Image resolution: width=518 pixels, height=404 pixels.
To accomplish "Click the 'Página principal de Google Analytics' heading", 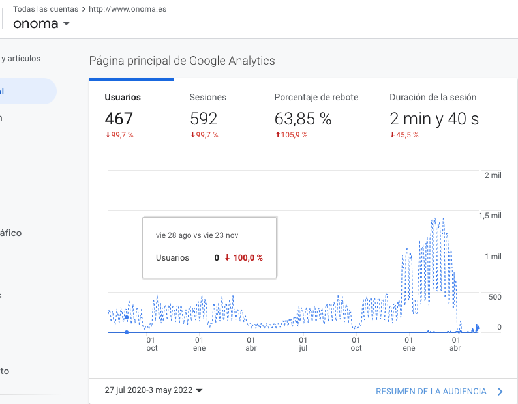I will (x=182, y=61).
